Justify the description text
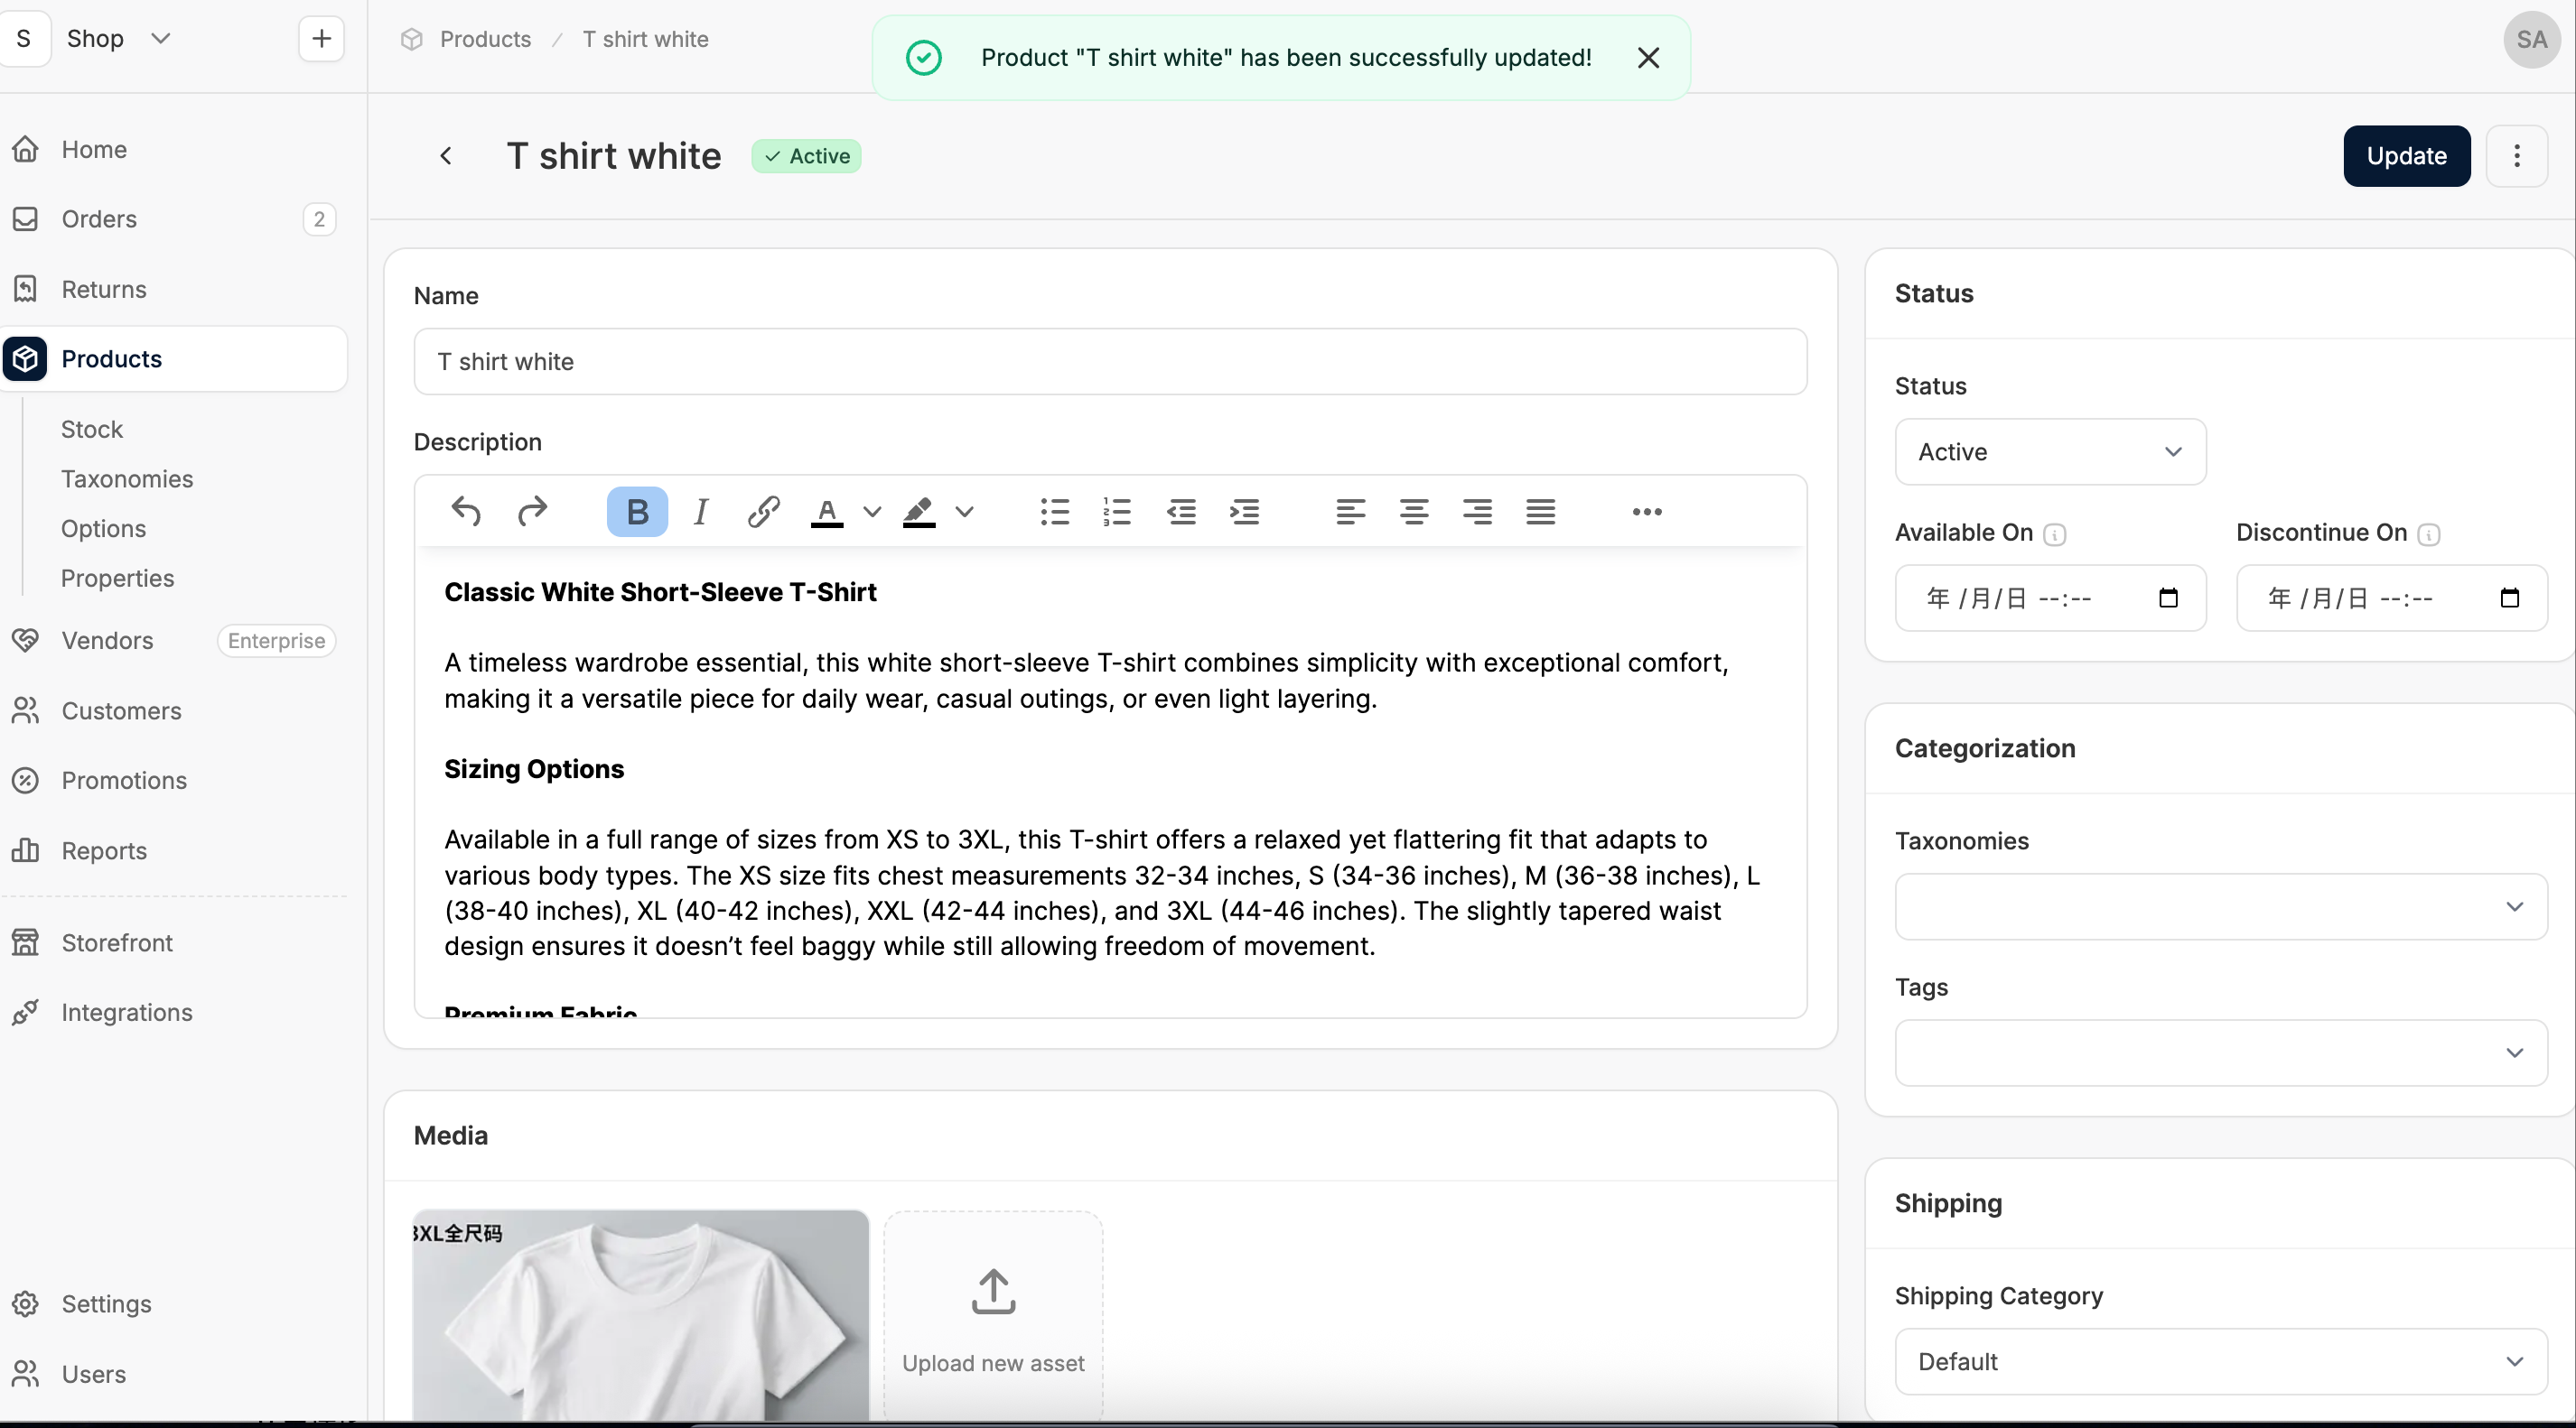 click(1540, 512)
